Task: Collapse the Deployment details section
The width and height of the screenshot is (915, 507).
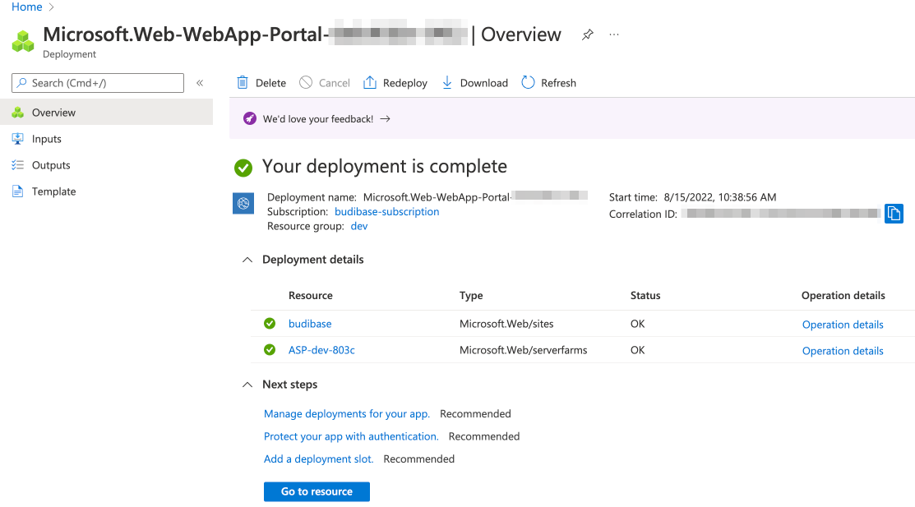Action: [x=247, y=260]
